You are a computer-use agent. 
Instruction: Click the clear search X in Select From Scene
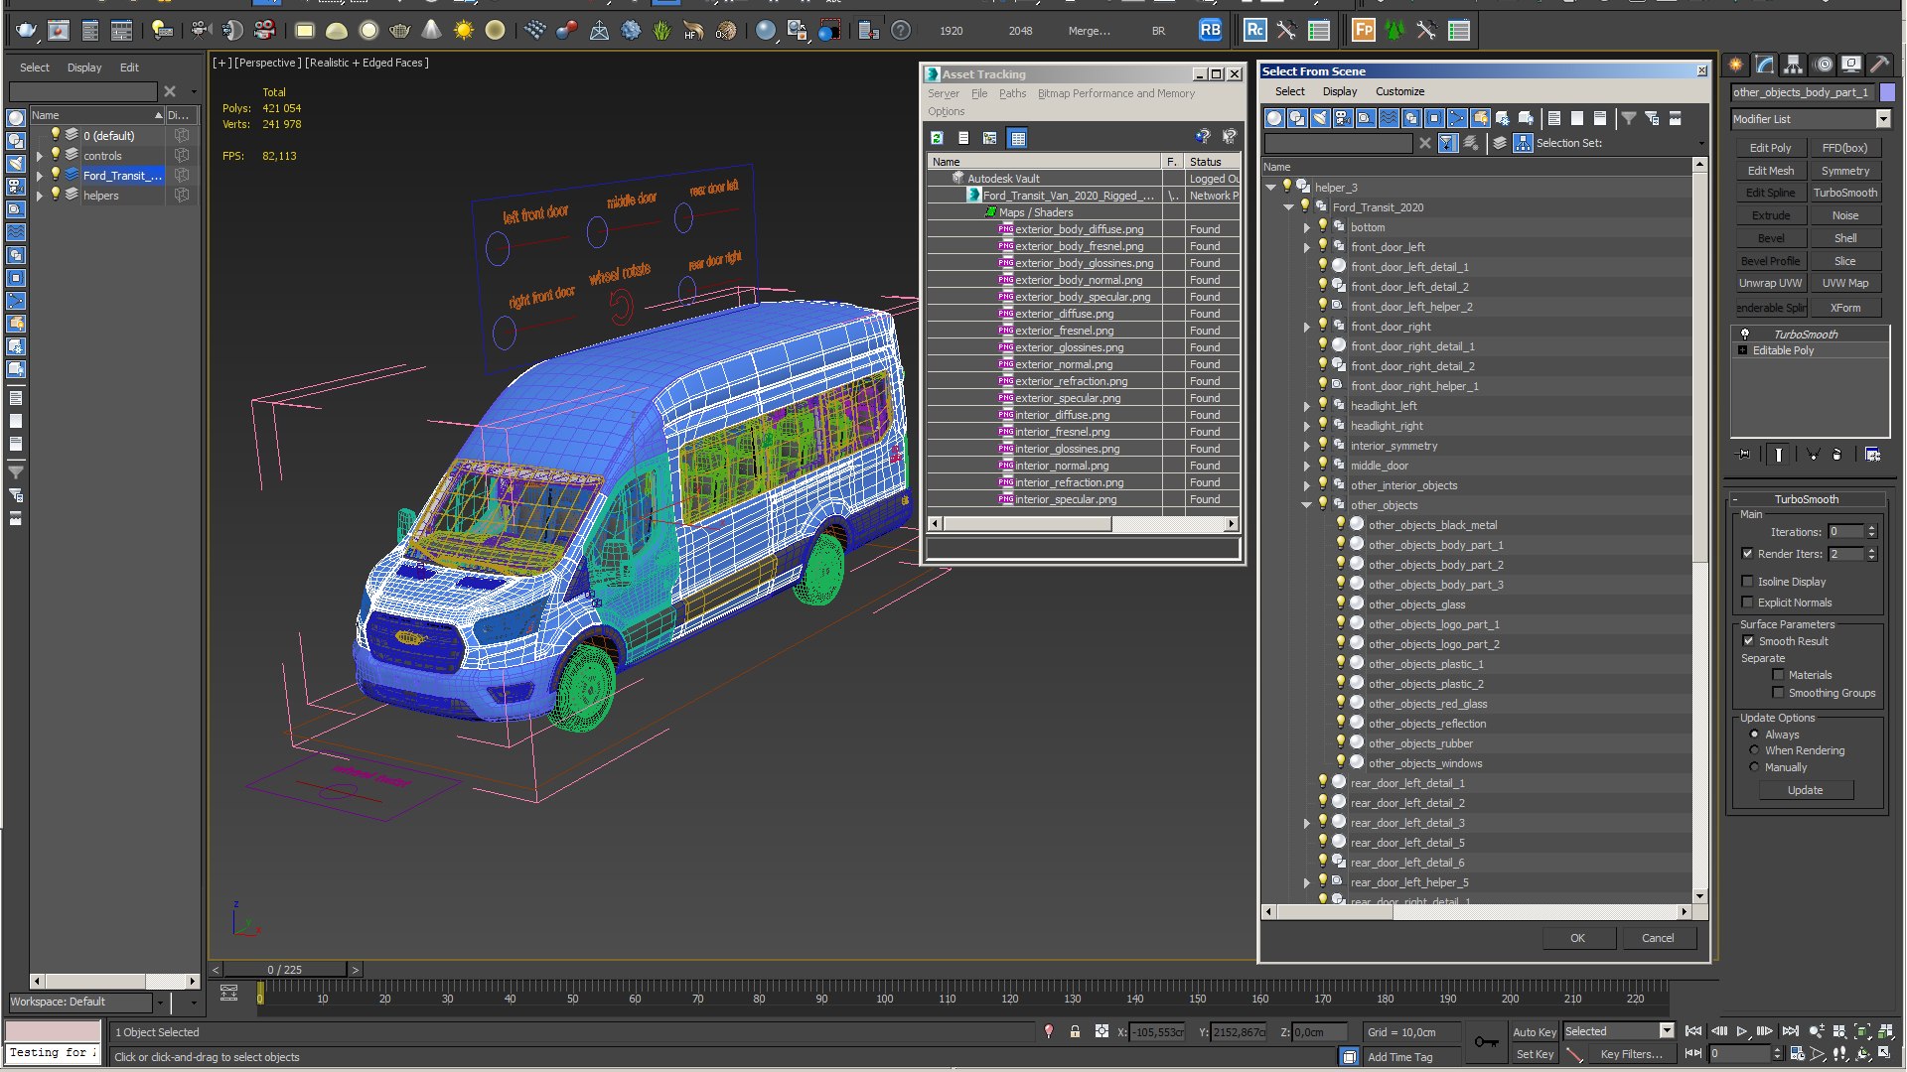(x=1425, y=143)
